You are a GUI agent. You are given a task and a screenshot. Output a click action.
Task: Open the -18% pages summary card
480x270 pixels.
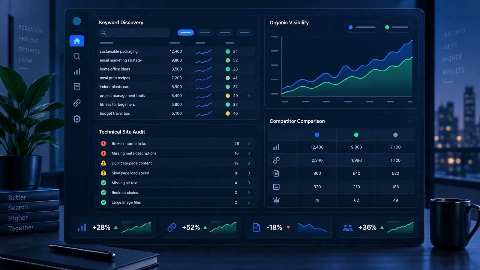(289, 227)
